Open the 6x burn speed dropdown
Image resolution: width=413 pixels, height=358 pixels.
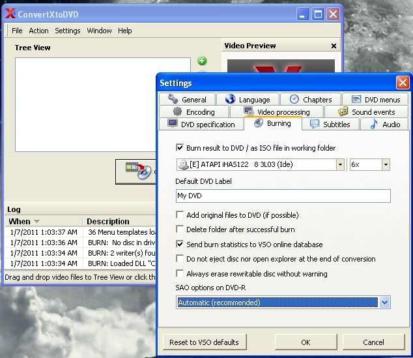(386, 164)
